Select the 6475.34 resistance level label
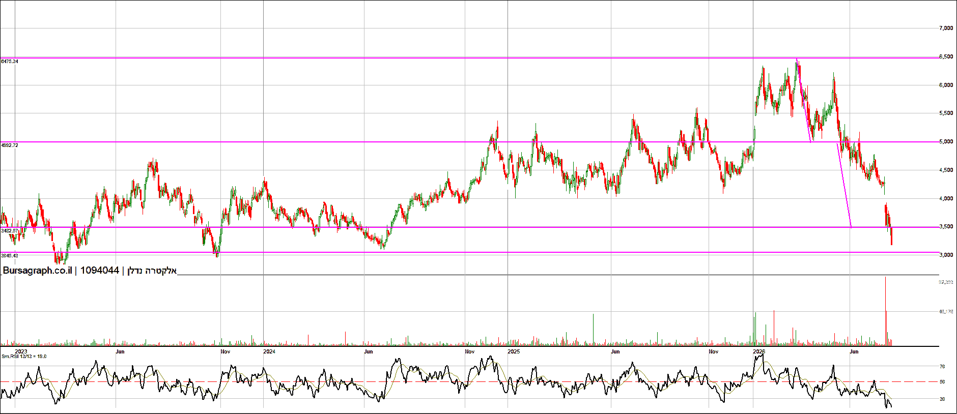 coord(10,62)
